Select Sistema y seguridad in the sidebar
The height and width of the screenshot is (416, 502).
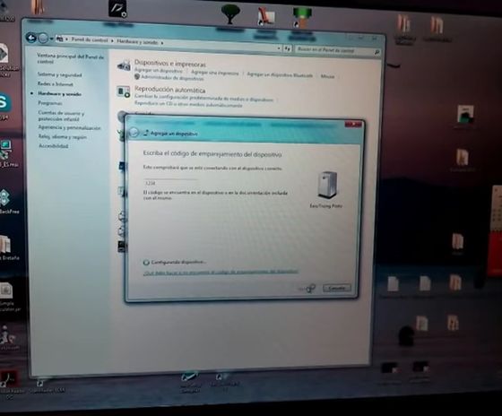pos(59,74)
